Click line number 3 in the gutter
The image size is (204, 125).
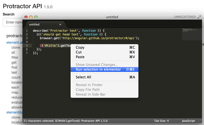point(27,38)
